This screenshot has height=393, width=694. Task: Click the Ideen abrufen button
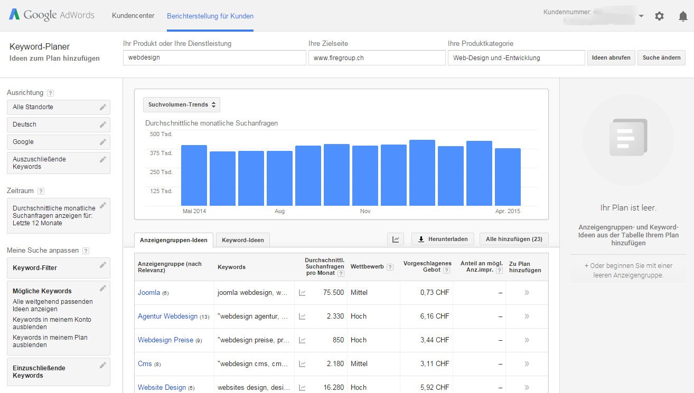point(611,57)
